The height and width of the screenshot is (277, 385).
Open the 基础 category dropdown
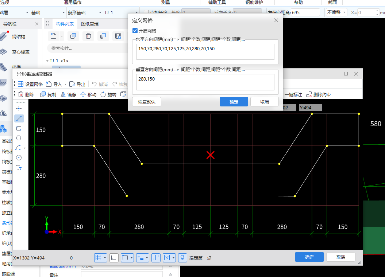pos(63,12)
